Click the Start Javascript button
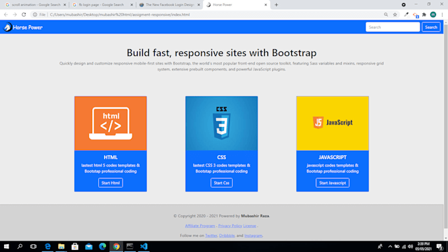The image size is (448, 252). click(333, 183)
